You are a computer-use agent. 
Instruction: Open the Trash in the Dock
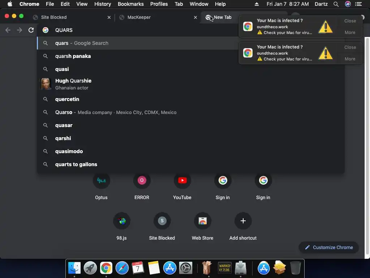coord(296,268)
